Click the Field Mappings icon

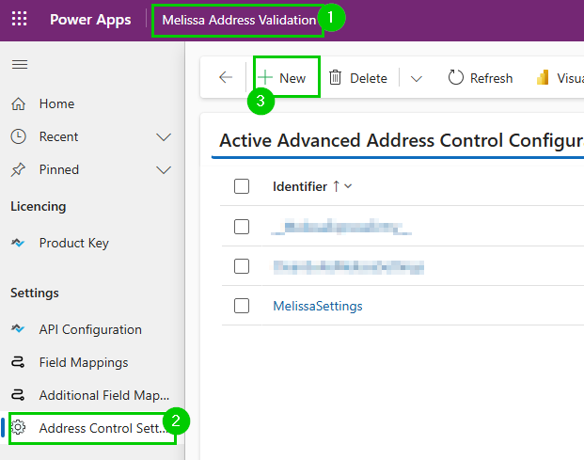[x=18, y=362]
